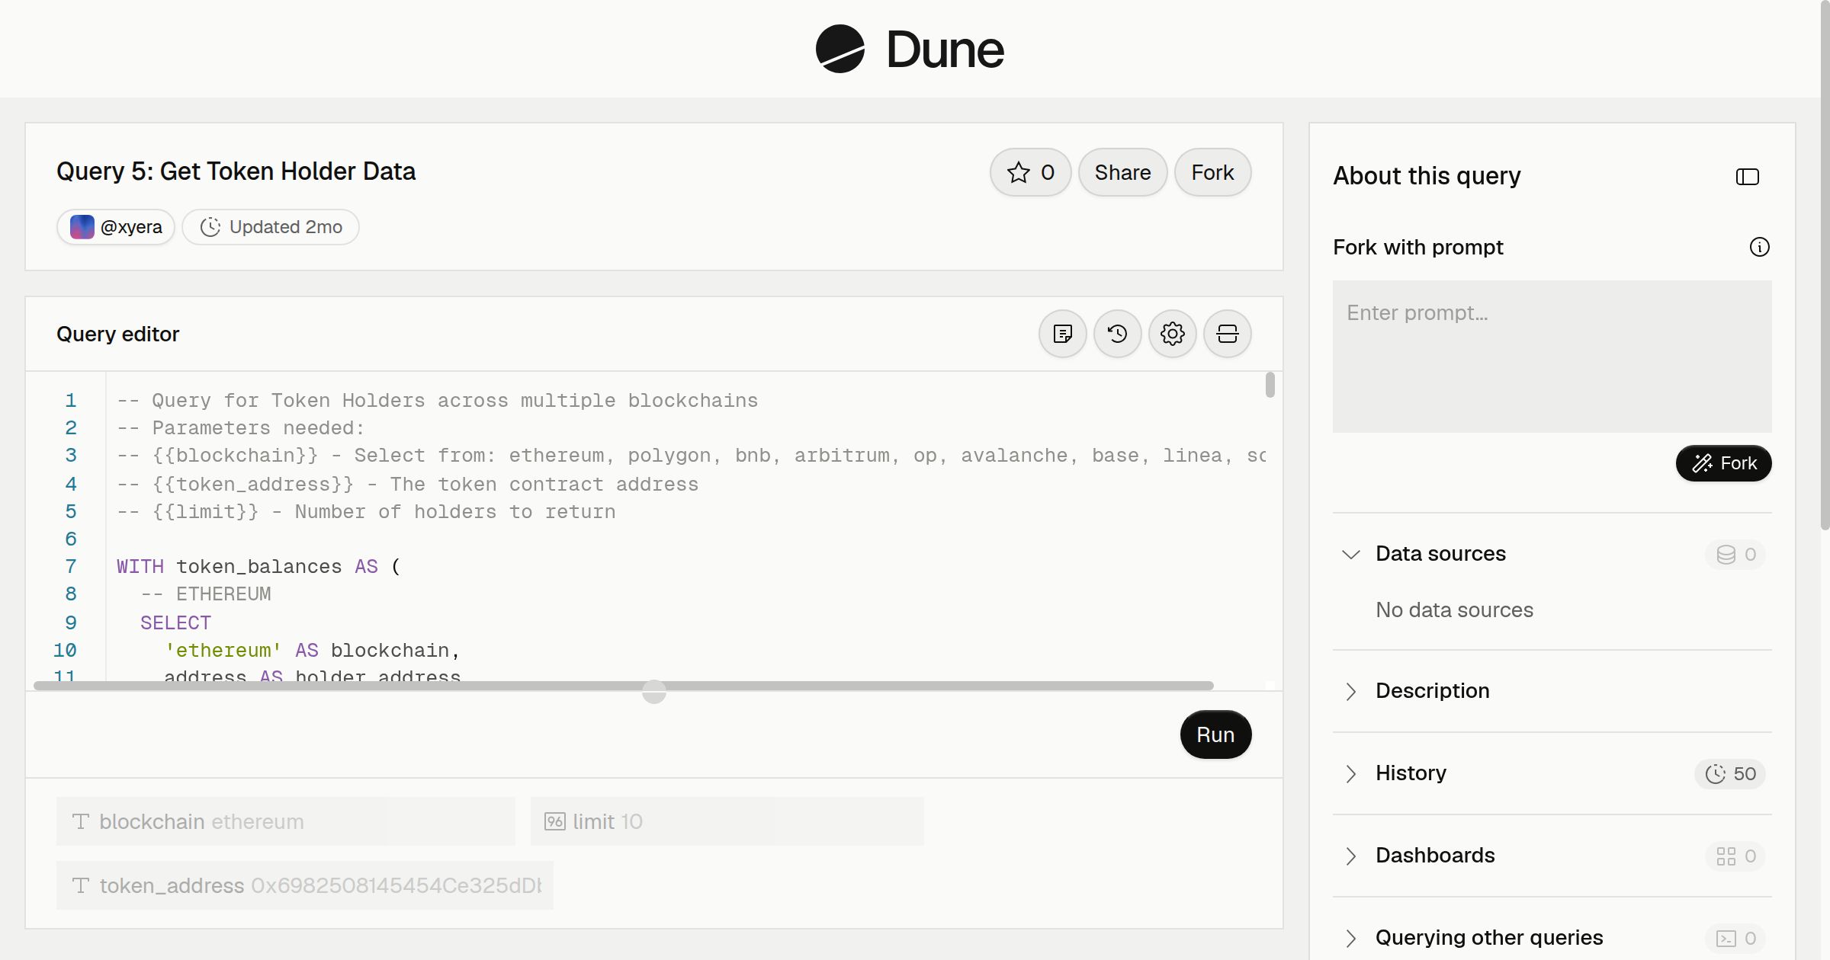Click the Data sources count badge
Viewport: 1830px width, 960px height.
pos(1735,554)
